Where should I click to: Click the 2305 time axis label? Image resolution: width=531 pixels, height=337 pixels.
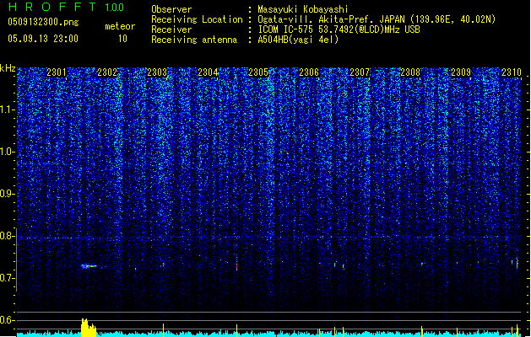point(258,72)
